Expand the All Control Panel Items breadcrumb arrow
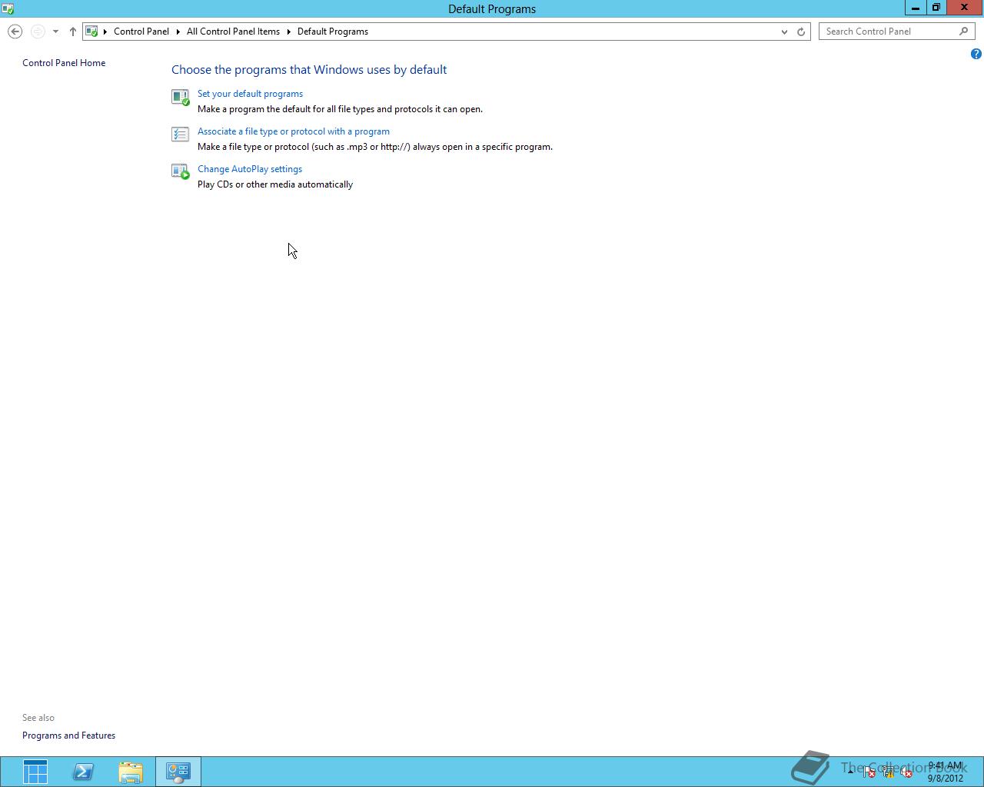Viewport: 984px width, 787px height. coord(289,32)
